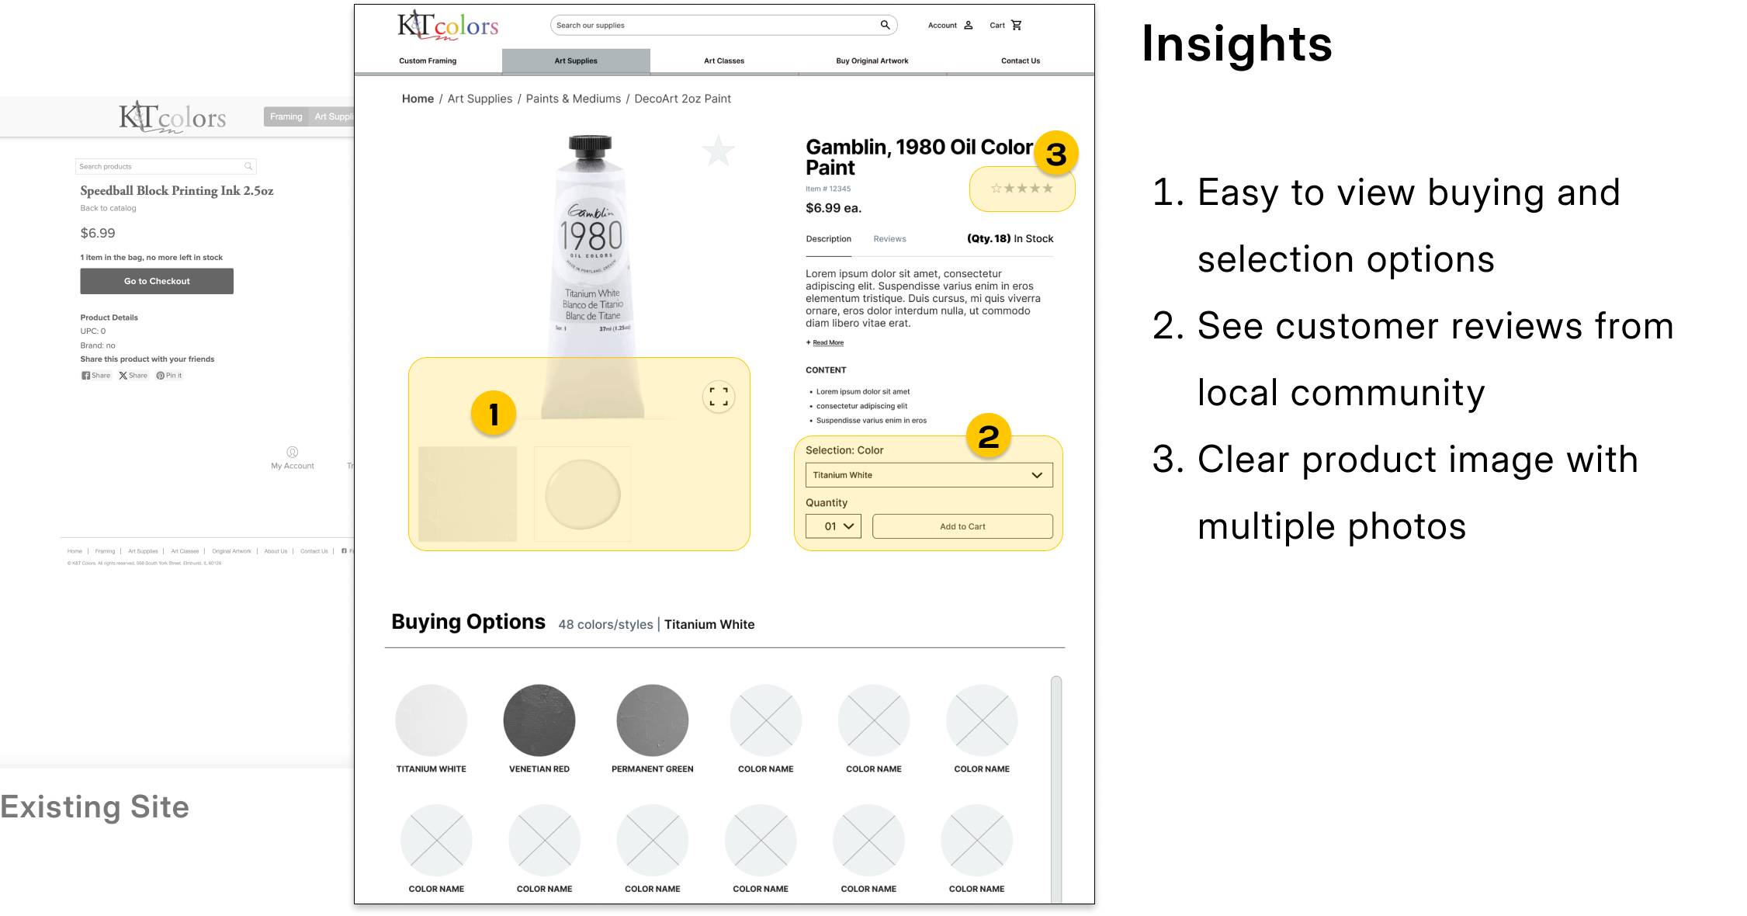Select the Art Supplies nav tab
The height and width of the screenshot is (916, 1747).
(576, 61)
